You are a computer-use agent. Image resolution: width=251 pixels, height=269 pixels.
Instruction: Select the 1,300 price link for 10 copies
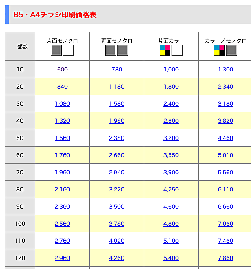225,69
